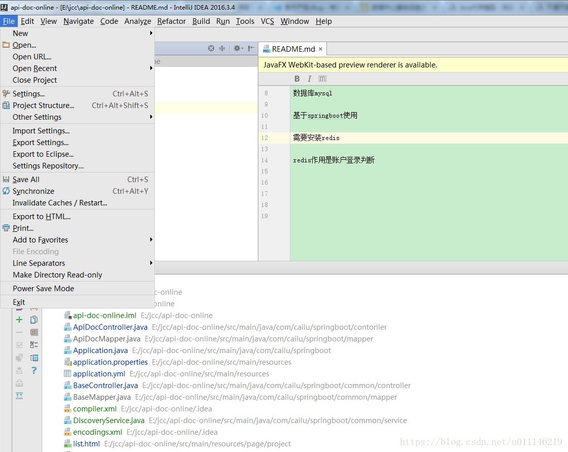568x452 pixels.
Task: Click the compiler.xml file icon
Action: point(68,408)
